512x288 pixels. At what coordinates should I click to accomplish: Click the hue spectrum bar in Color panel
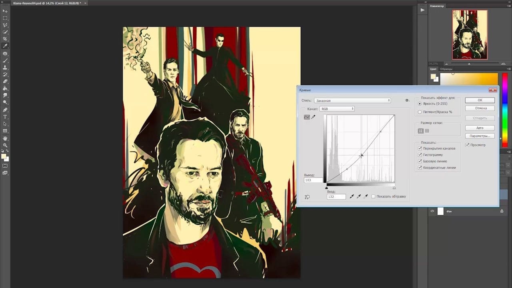click(x=504, y=110)
